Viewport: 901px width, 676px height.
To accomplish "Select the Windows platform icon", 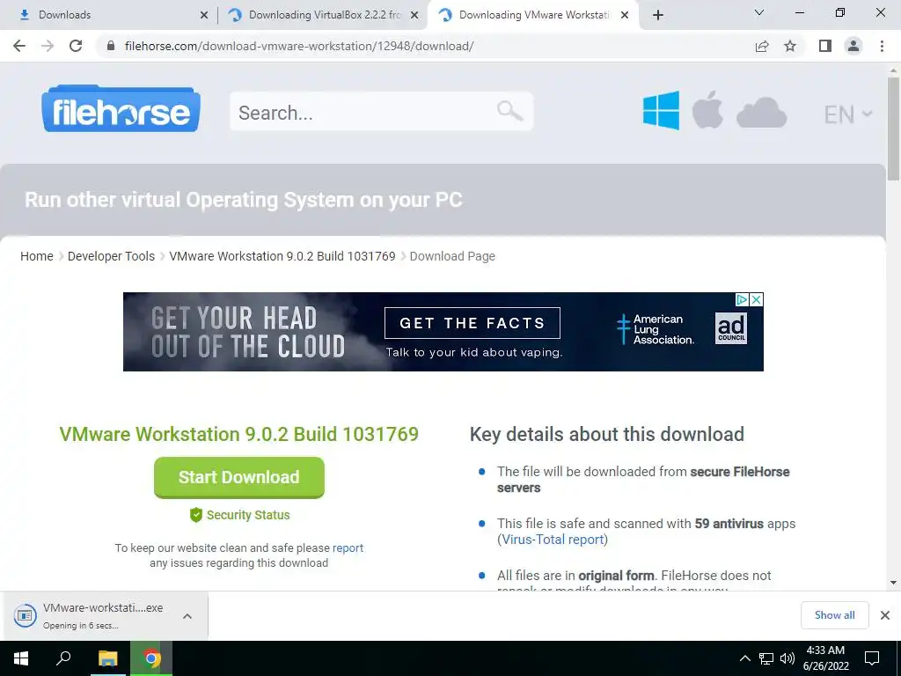I will tap(661, 110).
